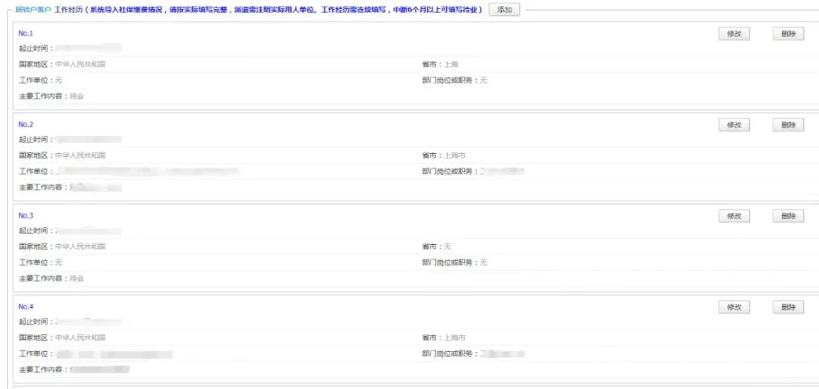Viewport: 819px width, 389px height.
Task: Select the No.1 entry heading
Action: (26, 33)
